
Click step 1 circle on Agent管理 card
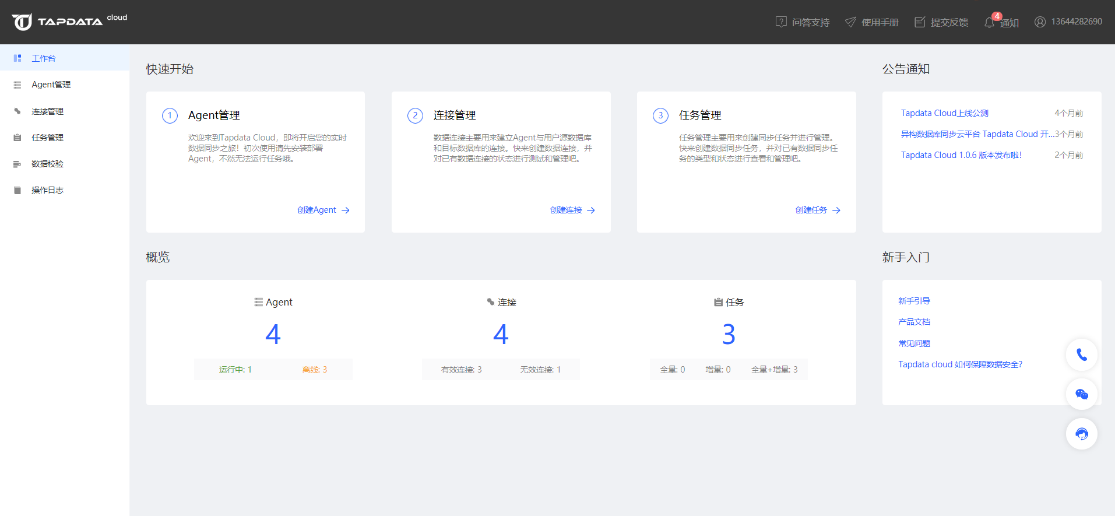(170, 115)
